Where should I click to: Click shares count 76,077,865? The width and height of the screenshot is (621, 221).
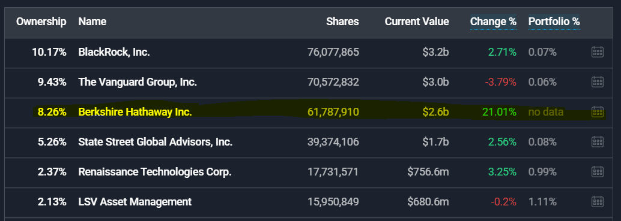[x=333, y=52]
